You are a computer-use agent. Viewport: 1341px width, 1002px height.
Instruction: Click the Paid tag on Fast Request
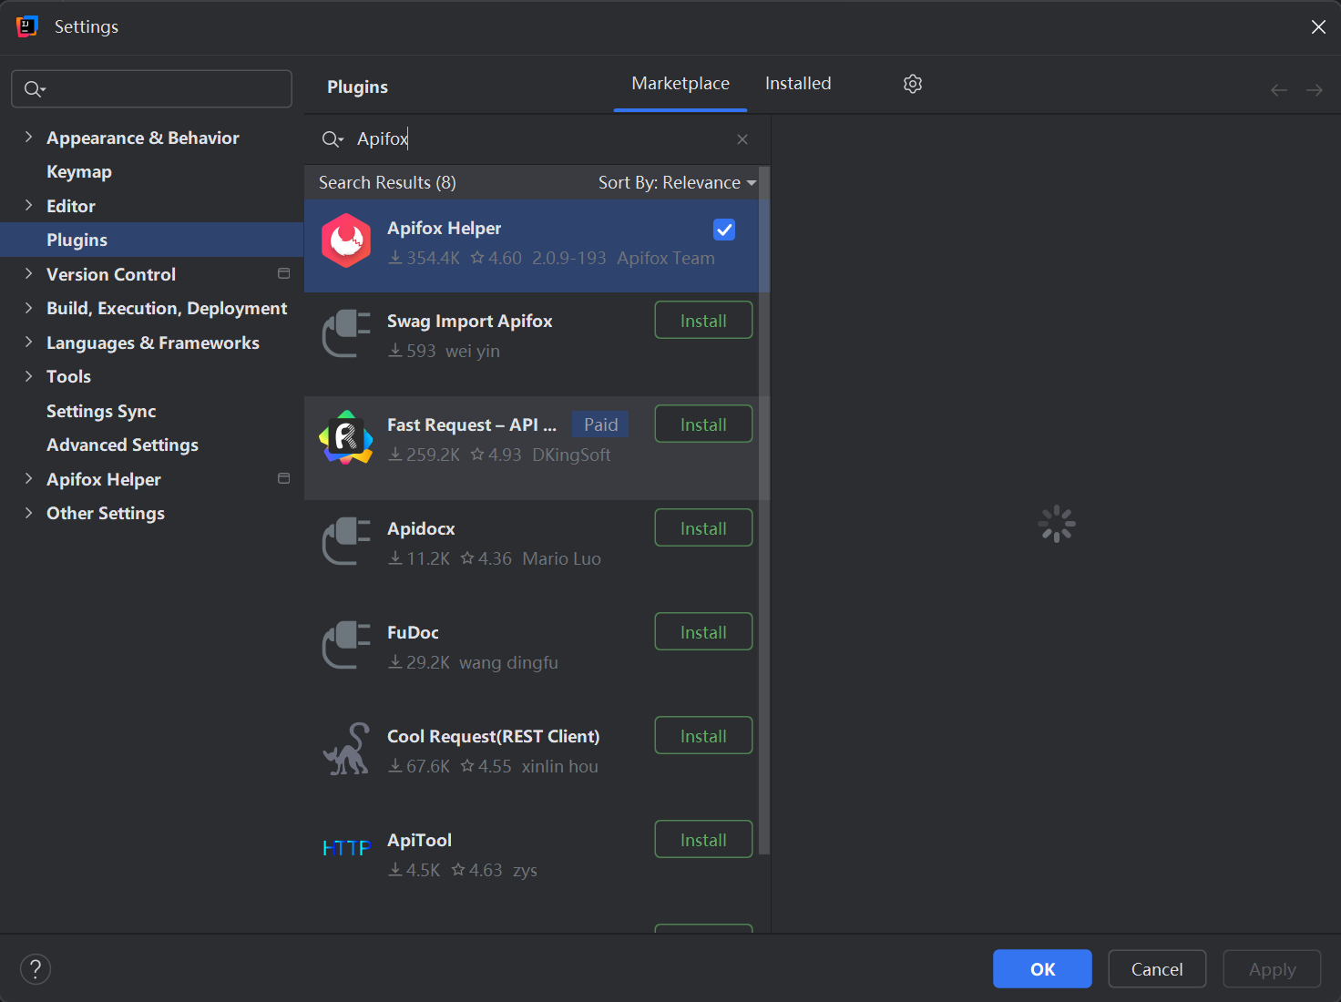pyautogui.click(x=600, y=424)
